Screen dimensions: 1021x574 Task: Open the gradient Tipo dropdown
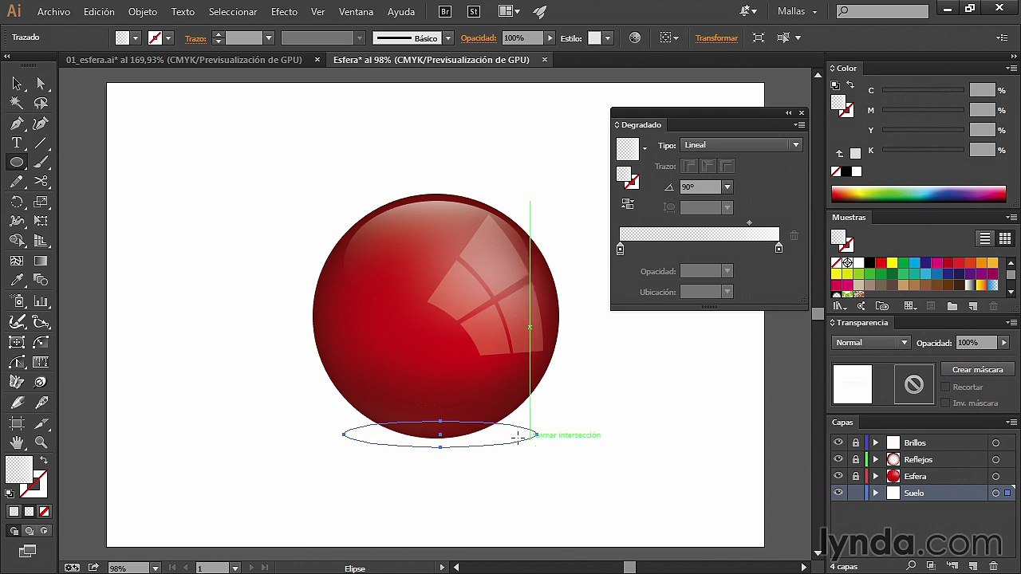741,145
